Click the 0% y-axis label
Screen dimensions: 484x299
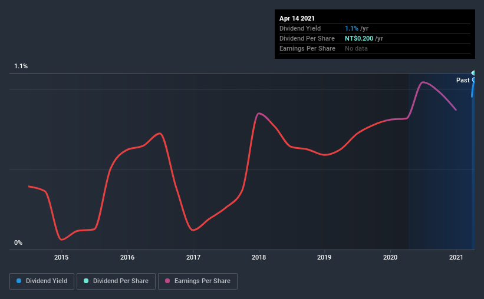(x=18, y=242)
